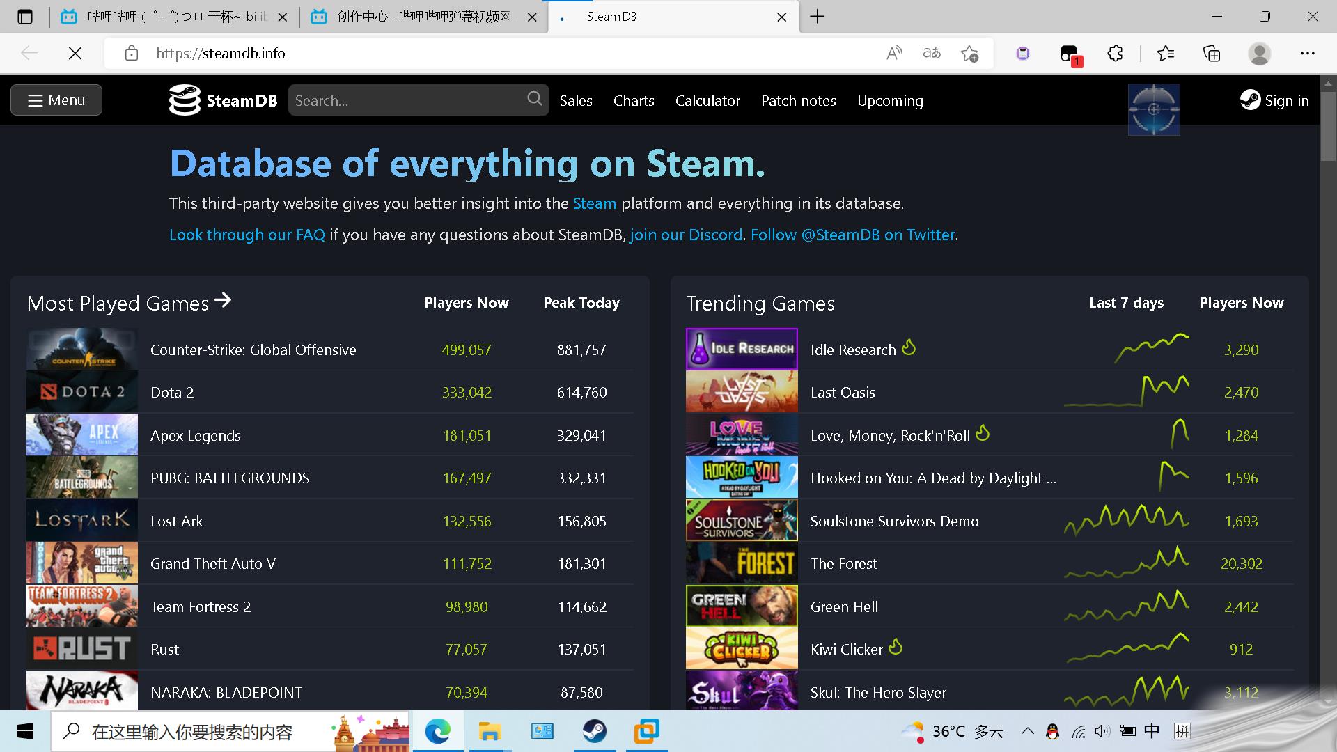Open Most Played Games arrow
The height and width of the screenshot is (752, 1337).
point(223,300)
